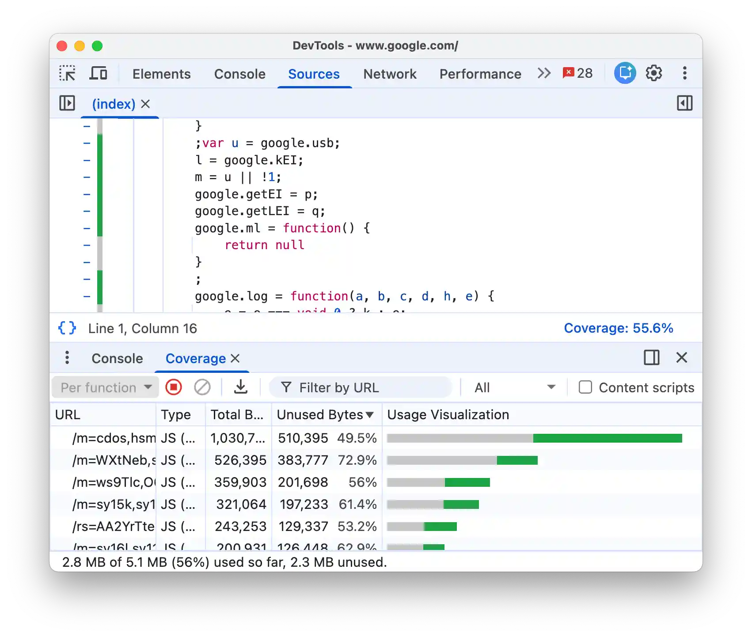
Task: Select the inspect element tool
Action: tap(67, 73)
